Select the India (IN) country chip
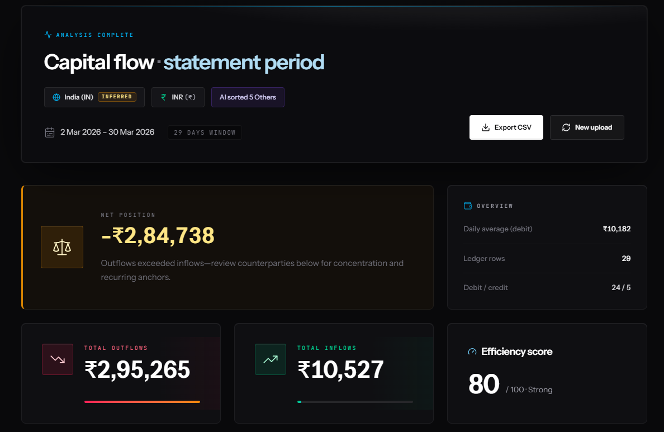 [94, 97]
